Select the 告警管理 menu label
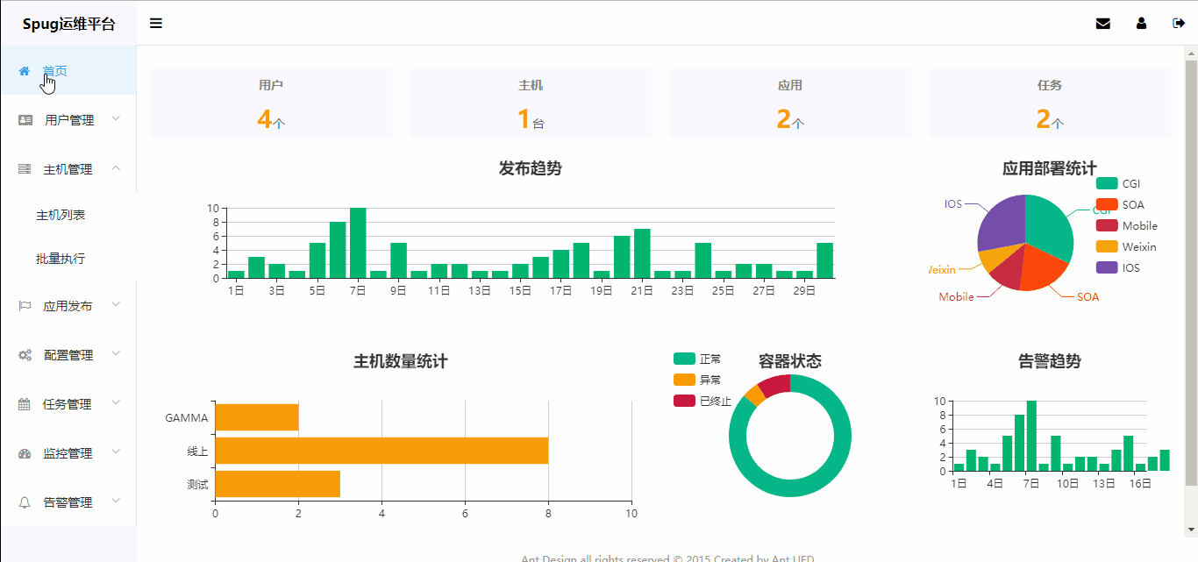This screenshot has height=562, width=1198. coord(68,502)
